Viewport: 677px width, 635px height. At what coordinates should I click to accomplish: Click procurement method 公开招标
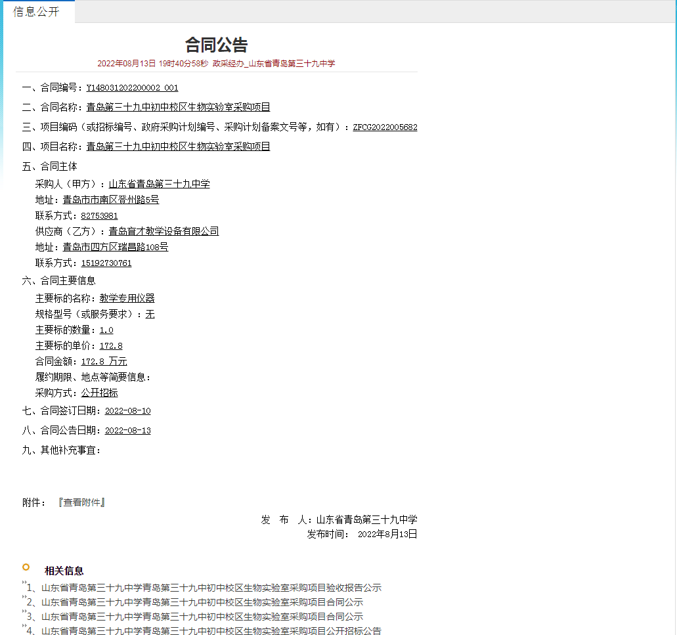click(x=99, y=393)
